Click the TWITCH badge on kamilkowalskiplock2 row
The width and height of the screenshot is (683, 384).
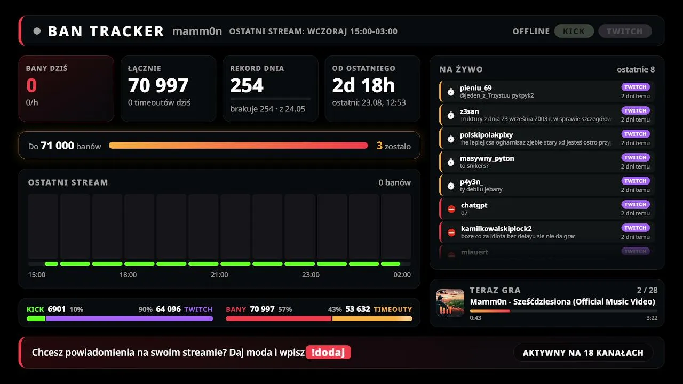pyautogui.click(x=636, y=228)
